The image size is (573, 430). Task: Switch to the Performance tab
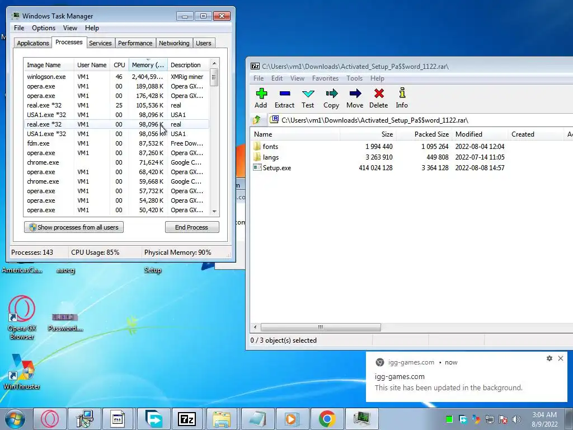pos(135,43)
